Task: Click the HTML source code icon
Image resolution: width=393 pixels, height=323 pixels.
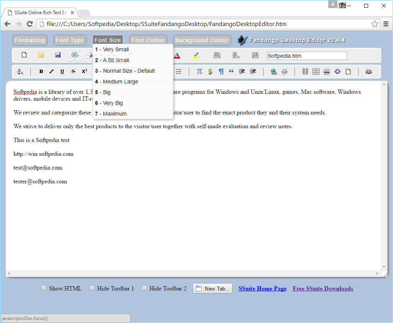Action: [x=337, y=72]
